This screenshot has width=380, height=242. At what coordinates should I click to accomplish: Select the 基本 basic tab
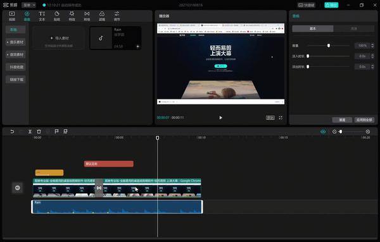[313, 29]
